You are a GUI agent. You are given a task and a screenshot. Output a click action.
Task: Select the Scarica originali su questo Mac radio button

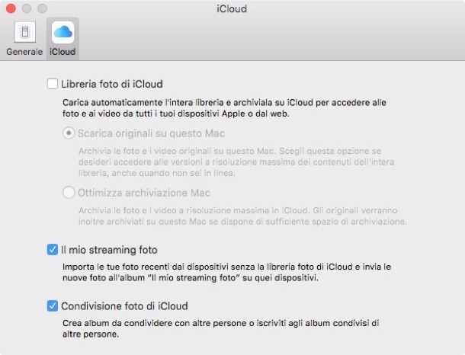[x=69, y=133]
